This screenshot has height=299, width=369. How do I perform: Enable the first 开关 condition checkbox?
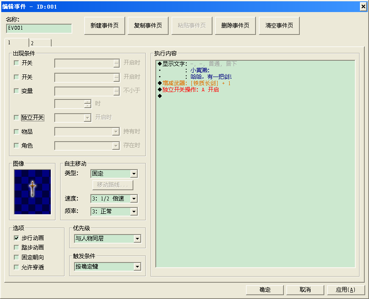(x=16, y=63)
